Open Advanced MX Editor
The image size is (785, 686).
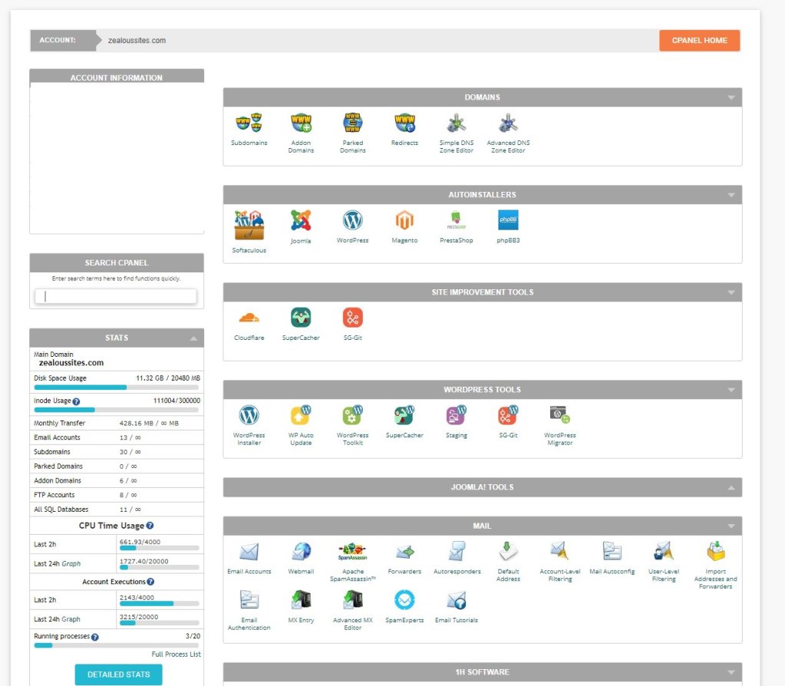[x=352, y=600]
